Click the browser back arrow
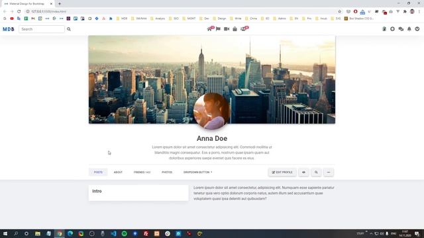The image size is (424, 238). (x=5, y=11)
